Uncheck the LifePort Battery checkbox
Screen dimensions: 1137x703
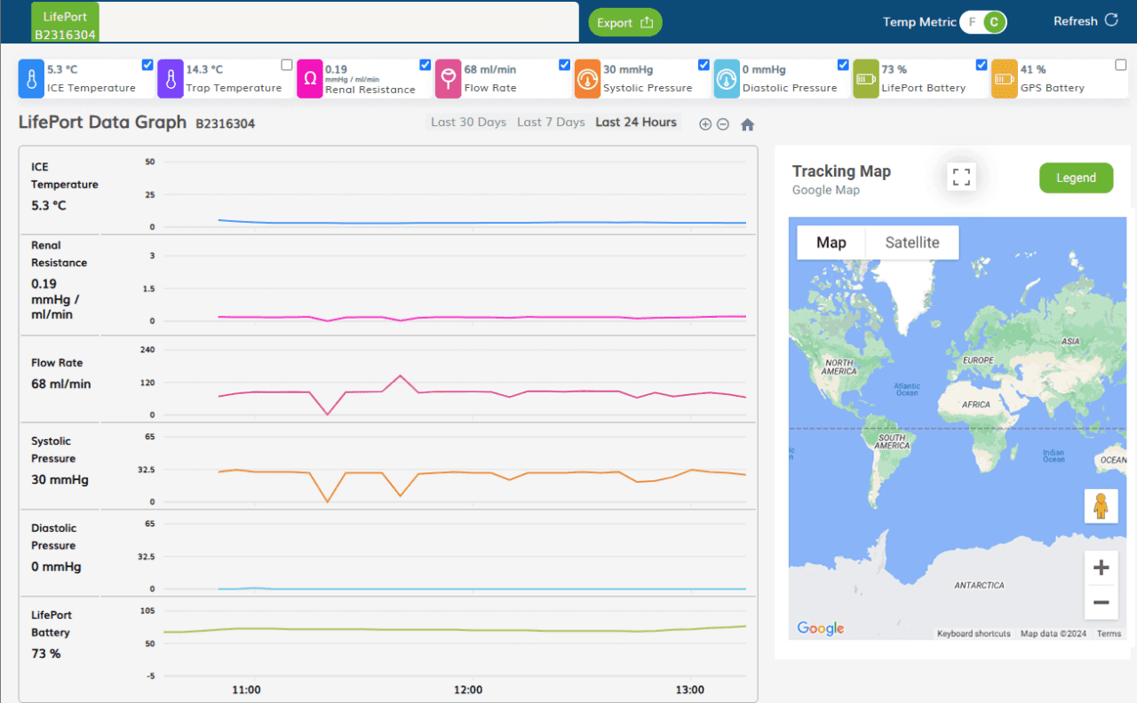[x=982, y=65]
